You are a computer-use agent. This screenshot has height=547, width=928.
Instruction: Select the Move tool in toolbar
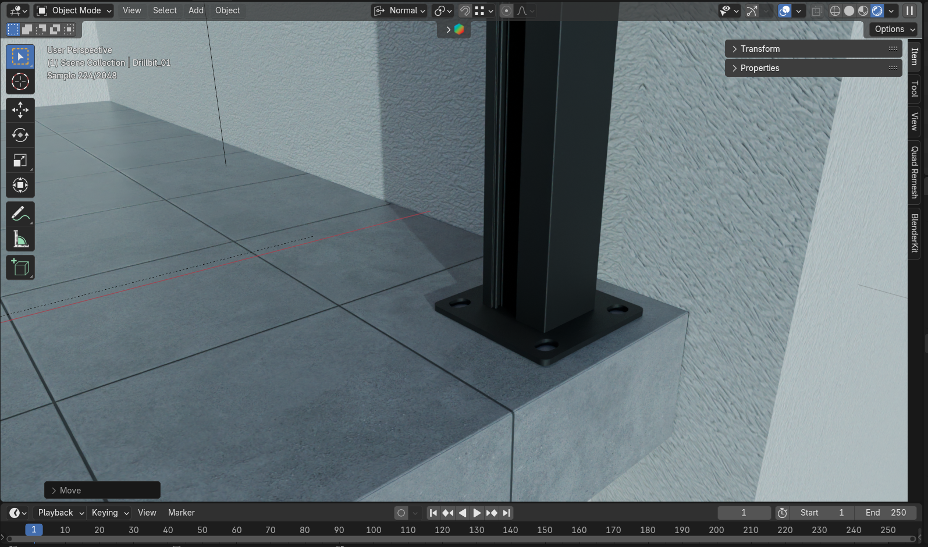click(x=20, y=110)
